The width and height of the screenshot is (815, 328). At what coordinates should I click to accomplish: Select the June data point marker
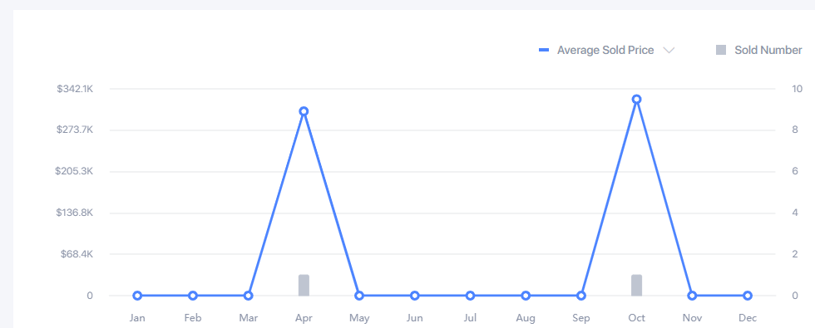click(x=415, y=296)
